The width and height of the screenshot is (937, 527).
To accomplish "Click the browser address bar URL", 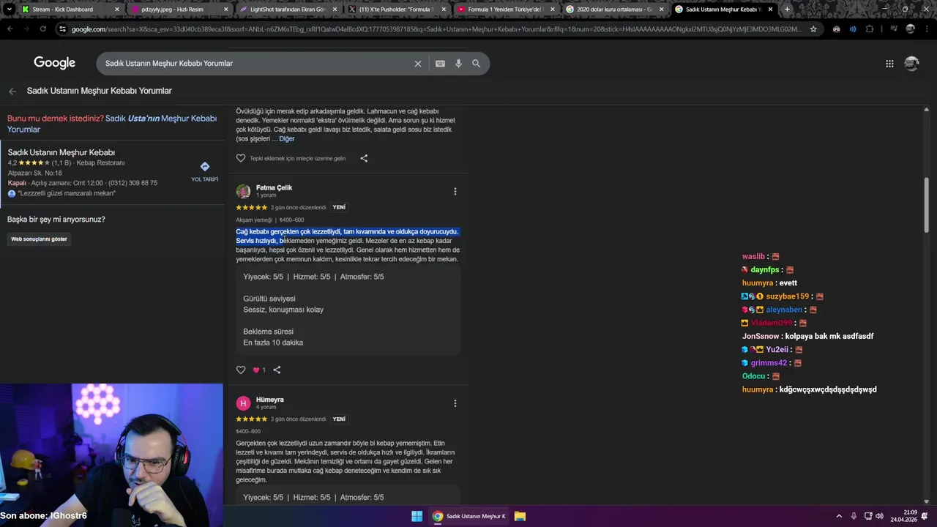I will pyautogui.click(x=436, y=29).
